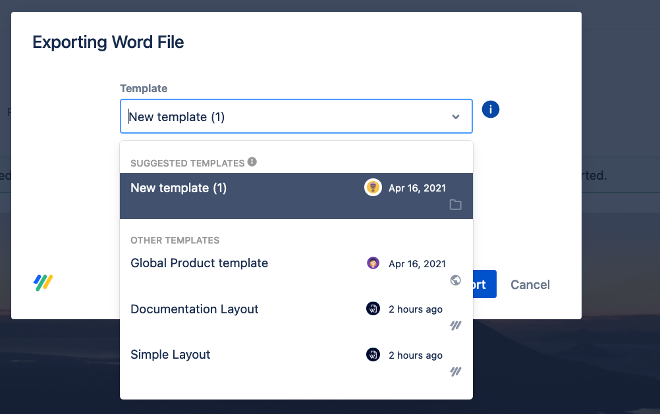Viewport: 660px width, 414px height.
Task: Click the striped logo icon under Simple Layout
Action: [455, 372]
